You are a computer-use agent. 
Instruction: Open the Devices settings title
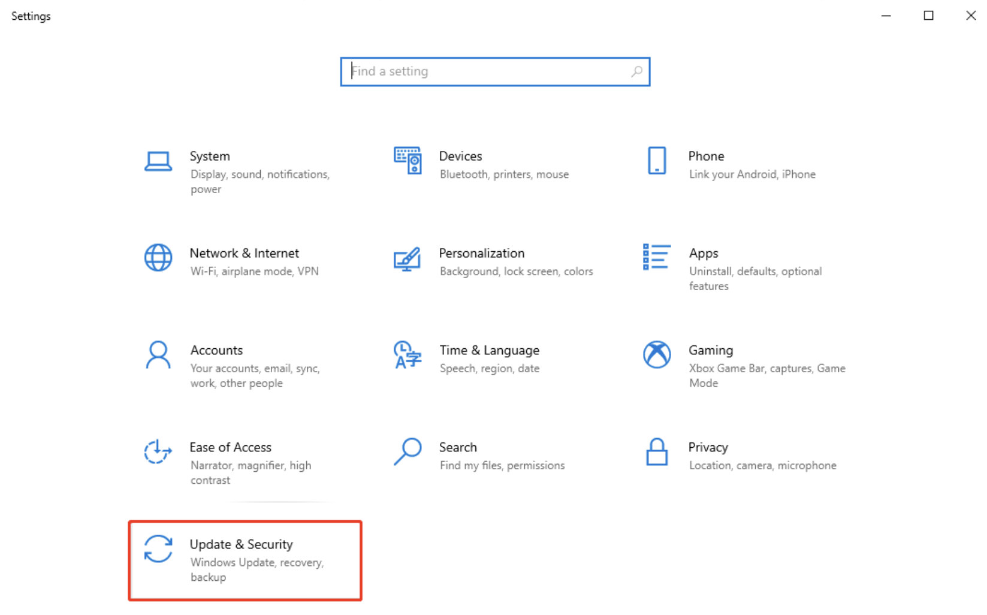tap(460, 156)
